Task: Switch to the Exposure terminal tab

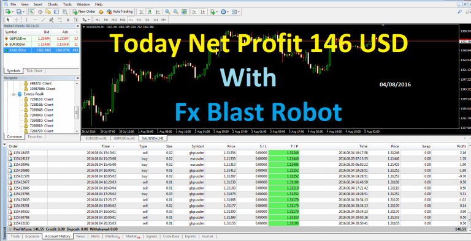Action: [x=32, y=236]
